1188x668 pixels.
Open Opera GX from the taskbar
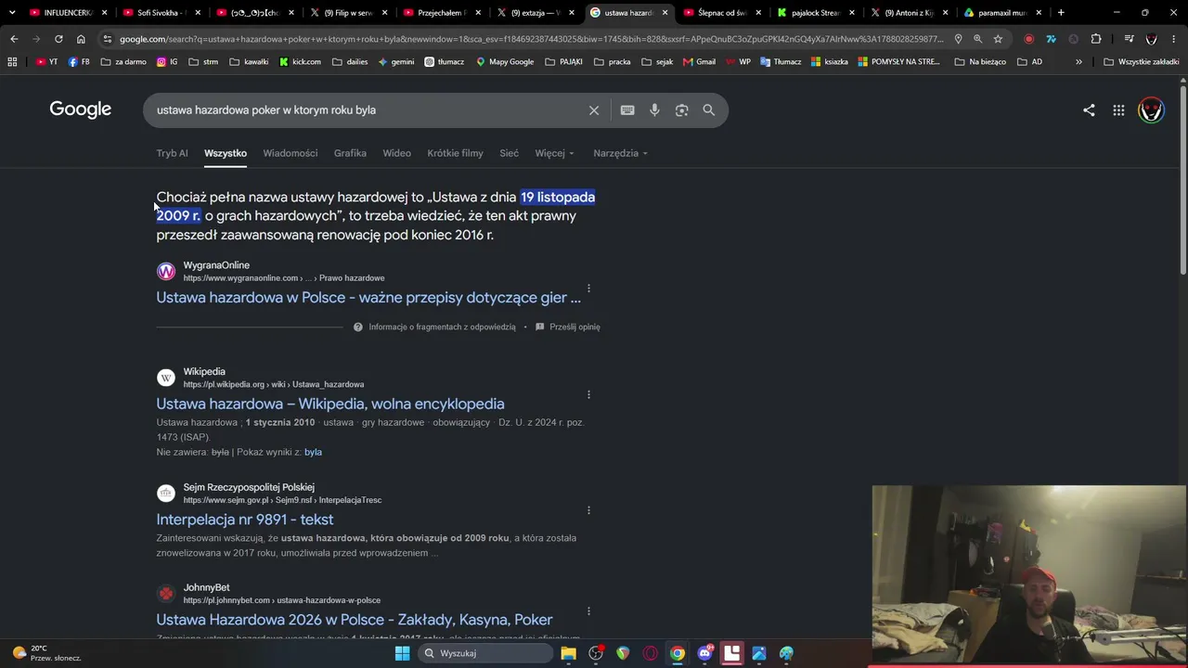[650, 653]
